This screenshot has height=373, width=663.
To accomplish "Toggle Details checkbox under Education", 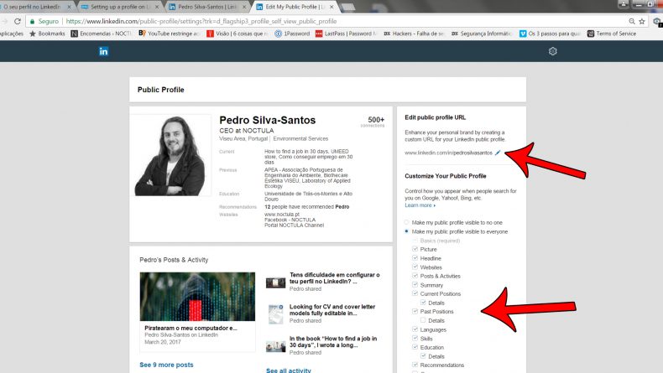I will tap(423, 355).
